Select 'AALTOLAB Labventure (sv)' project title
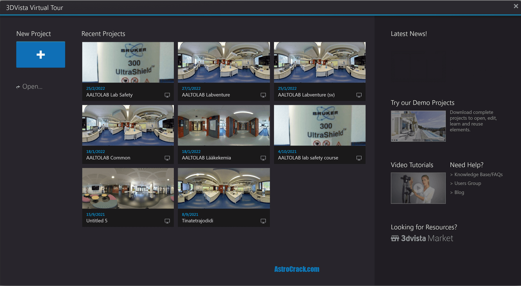The height and width of the screenshot is (286, 521). (x=306, y=95)
